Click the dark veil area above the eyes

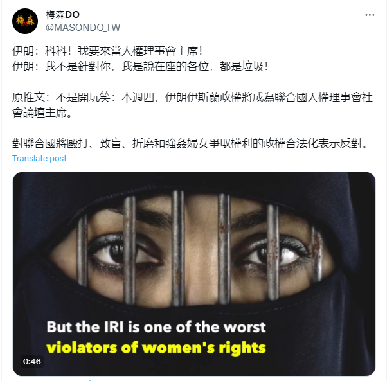tap(194, 184)
